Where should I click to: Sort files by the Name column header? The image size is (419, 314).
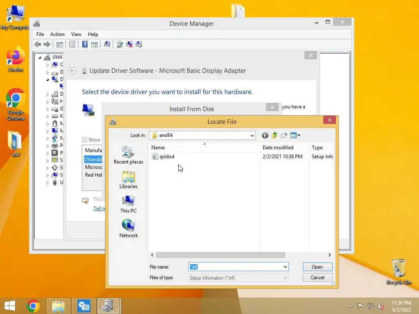[x=205, y=147]
